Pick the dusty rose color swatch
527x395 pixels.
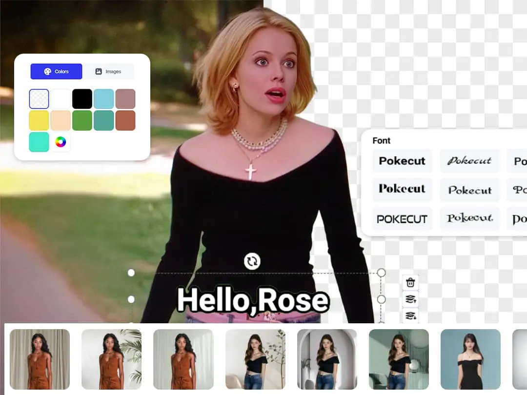click(125, 99)
